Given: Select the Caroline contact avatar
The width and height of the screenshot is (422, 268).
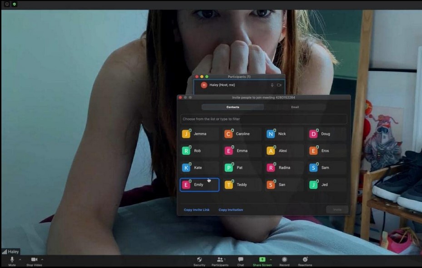Looking at the screenshot, I should (228, 134).
